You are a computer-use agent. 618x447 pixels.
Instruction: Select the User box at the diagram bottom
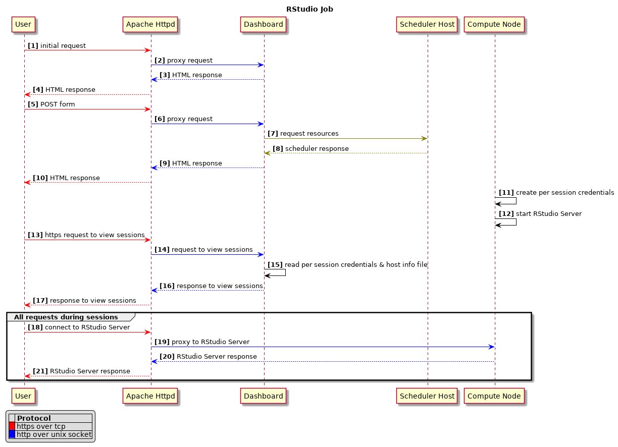point(23,396)
